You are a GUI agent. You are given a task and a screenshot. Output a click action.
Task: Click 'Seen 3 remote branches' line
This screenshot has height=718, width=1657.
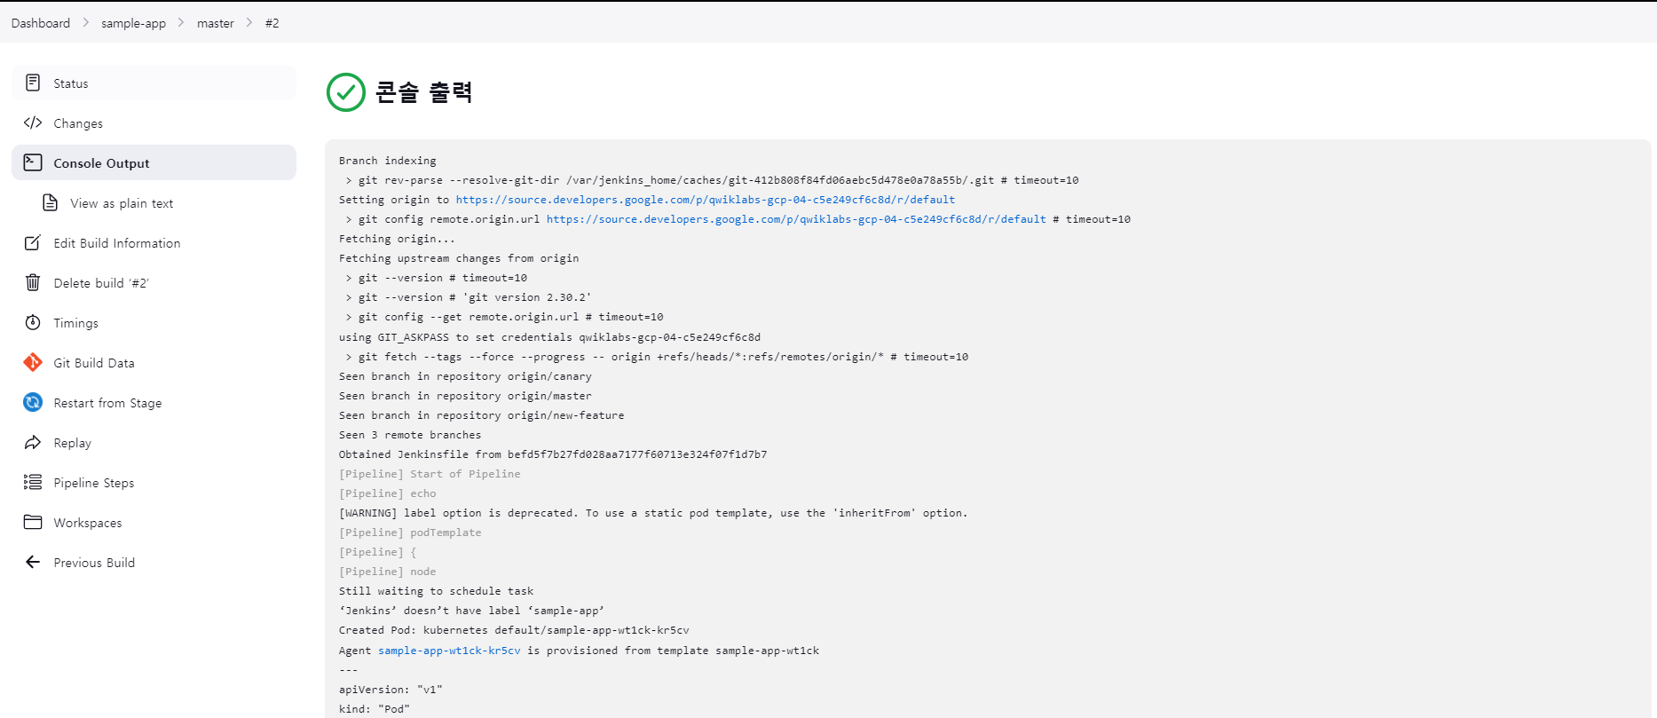point(410,435)
